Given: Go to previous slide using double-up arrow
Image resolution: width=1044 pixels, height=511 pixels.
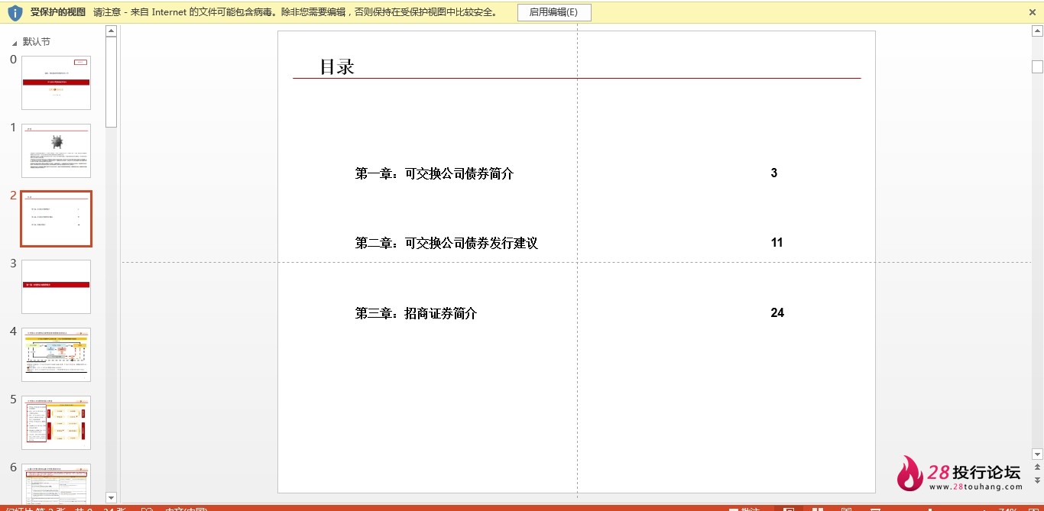Looking at the screenshot, I should coord(1037,467).
